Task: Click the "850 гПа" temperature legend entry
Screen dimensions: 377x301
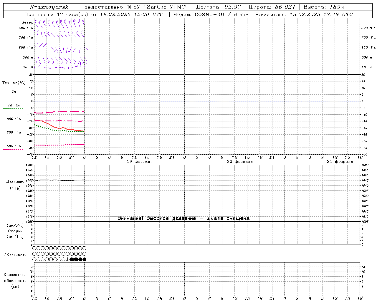Action: click(14, 119)
